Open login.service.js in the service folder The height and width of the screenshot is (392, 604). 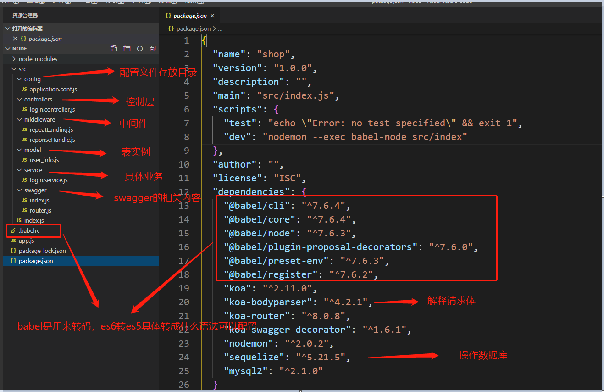coord(49,180)
